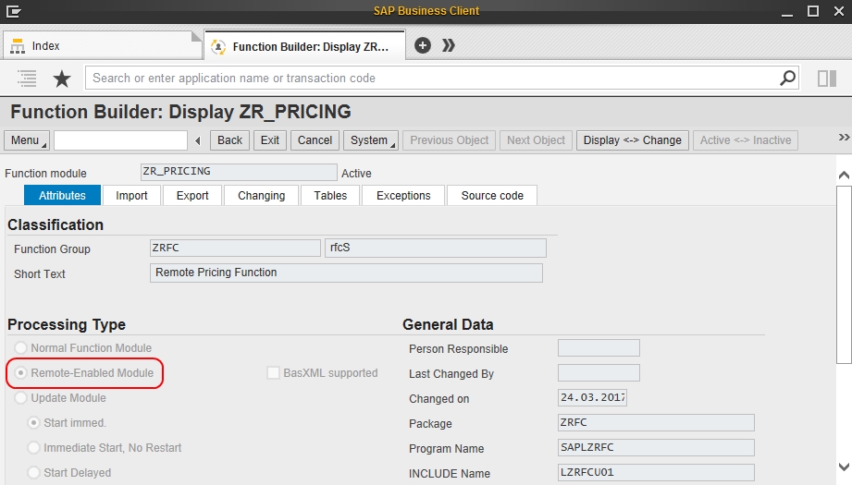Click the rfcS description field
Viewport: 852px width, 485px height.
[435, 248]
